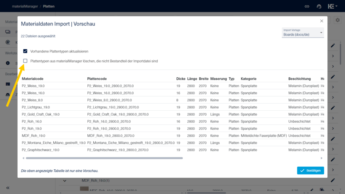Select the P2_Gold_Craft_Oak_19.0 table row

click(x=41, y=115)
